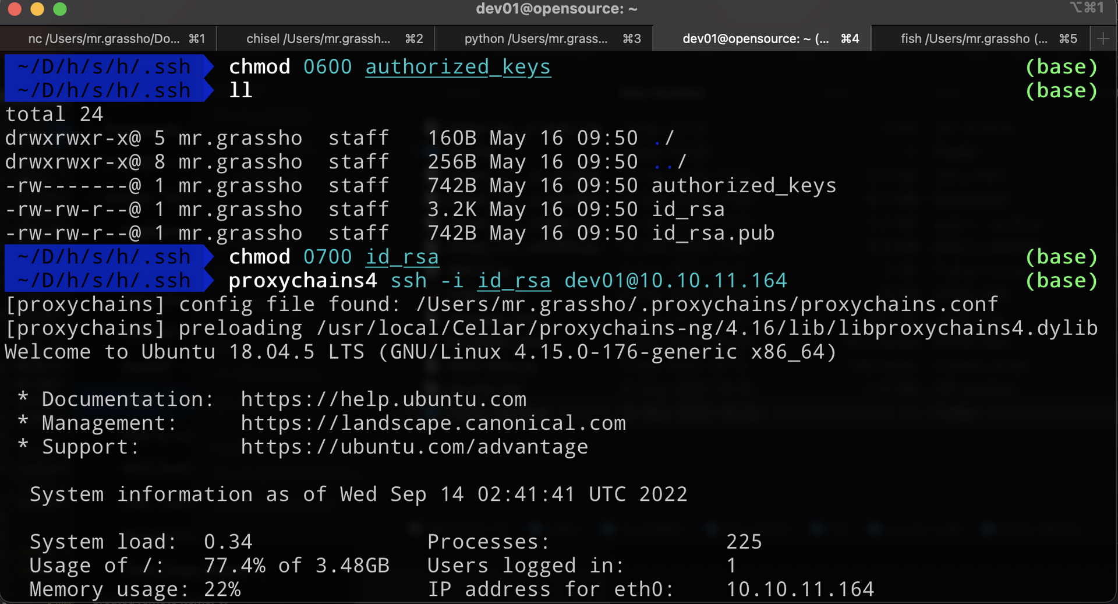This screenshot has width=1118, height=604.
Task: Click the https://ubuntu.com/advantage support URL
Action: [x=415, y=447]
